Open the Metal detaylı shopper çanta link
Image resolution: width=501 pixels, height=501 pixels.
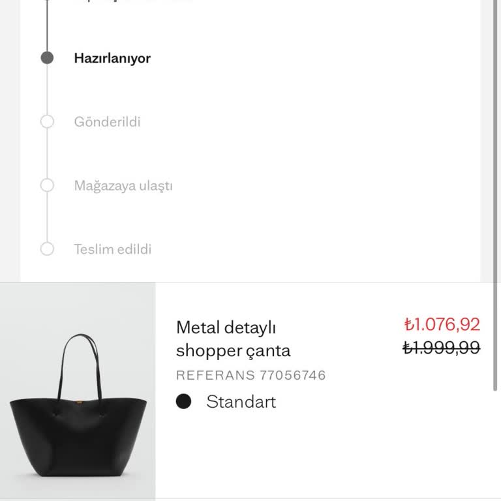coord(233,339)
